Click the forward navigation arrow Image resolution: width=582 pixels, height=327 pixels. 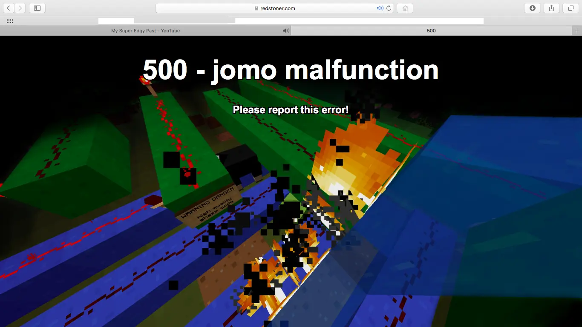pyautogui.click(x=20, y=8)
